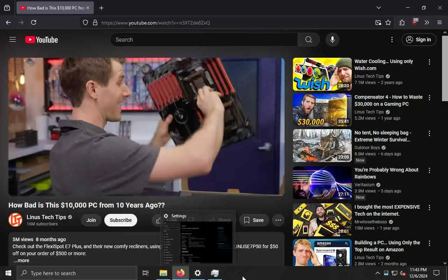Open YouTube settings three-dot menu
448x280 pixels.
(392, 40)
